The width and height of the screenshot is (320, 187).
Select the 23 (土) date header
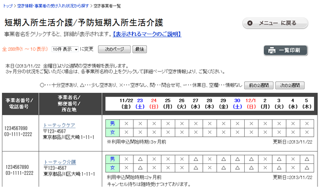pyautogui.click(x=140, y=104)
